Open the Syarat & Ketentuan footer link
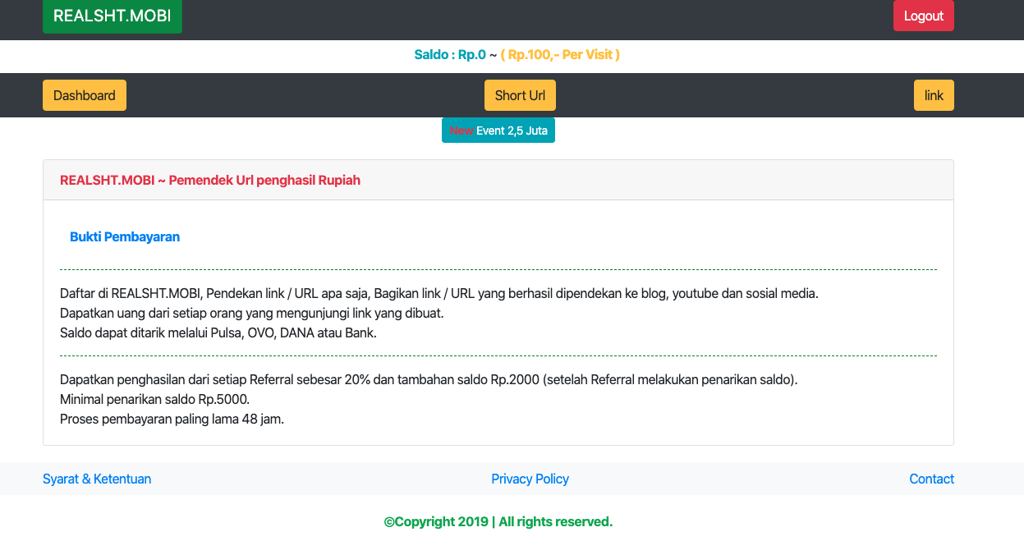The height and width of the screenshot is (541, 1024). click(97, 479)
